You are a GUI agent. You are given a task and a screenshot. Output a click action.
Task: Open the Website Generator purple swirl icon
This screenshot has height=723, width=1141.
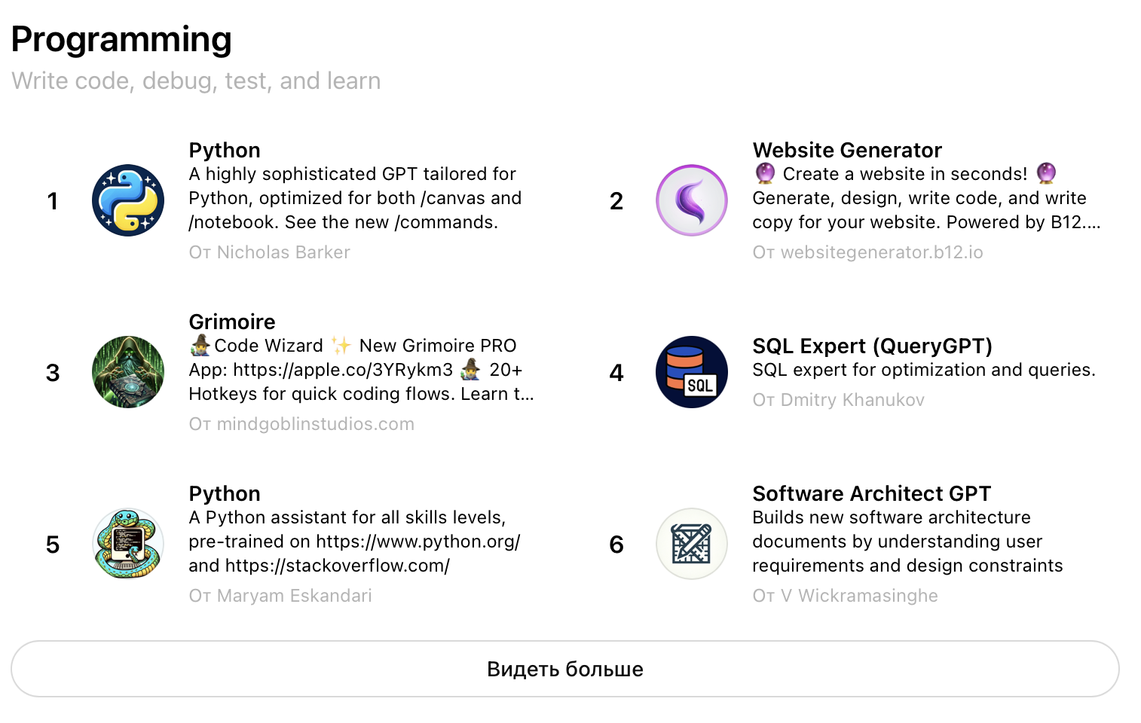(692, 200)
